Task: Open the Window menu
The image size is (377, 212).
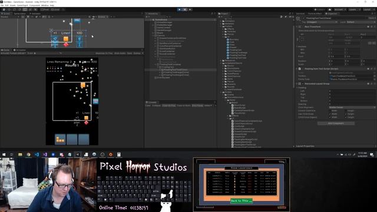Action: coord(45,5)
